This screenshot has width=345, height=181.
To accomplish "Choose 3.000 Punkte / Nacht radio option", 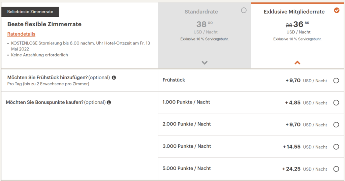I will coord(336,147).
